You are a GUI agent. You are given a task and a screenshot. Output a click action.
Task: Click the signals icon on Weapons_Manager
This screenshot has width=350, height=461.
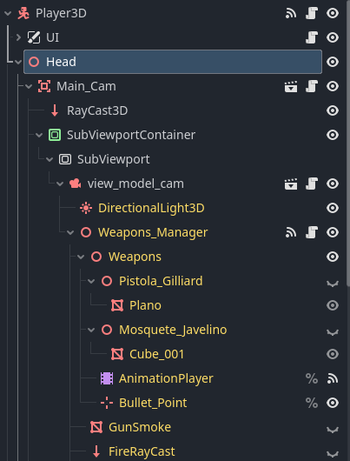click(x=291, y=232)
